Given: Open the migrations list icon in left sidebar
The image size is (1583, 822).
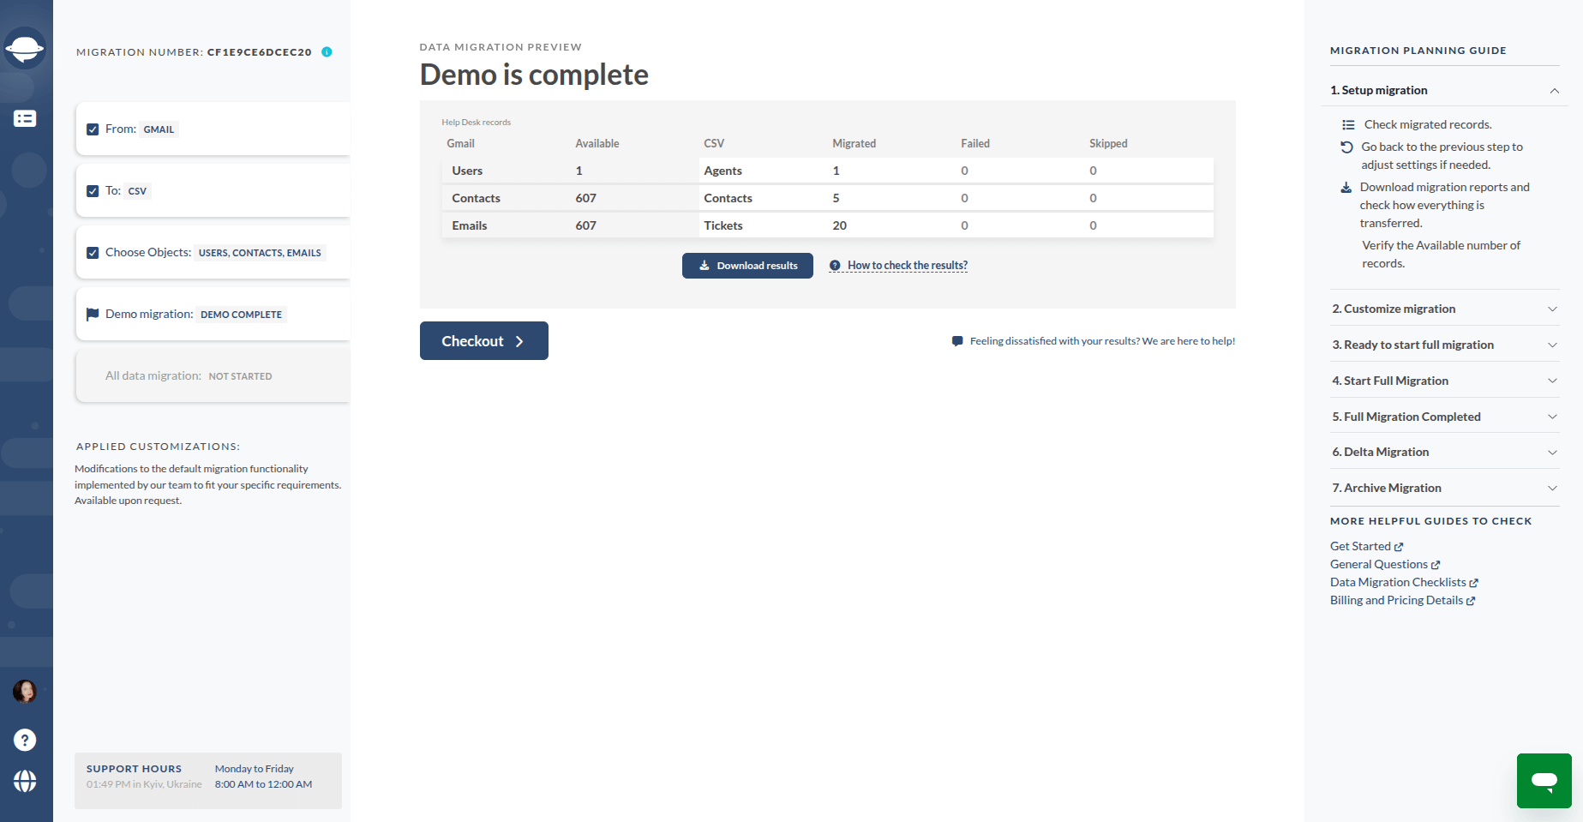Looking at the screenshot, I should pos(26,118).
